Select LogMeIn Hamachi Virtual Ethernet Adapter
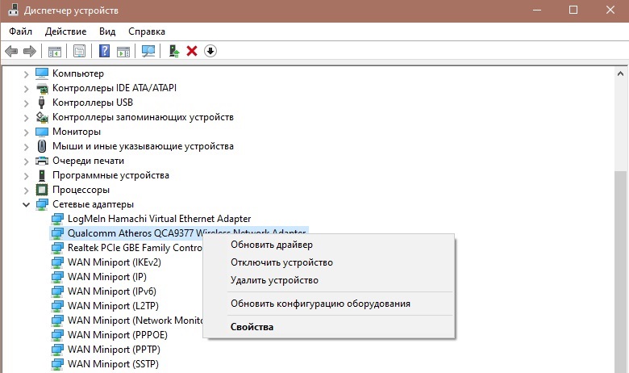Image resolution: width=629 pixels, height=373 pixels. pos(159,219)
